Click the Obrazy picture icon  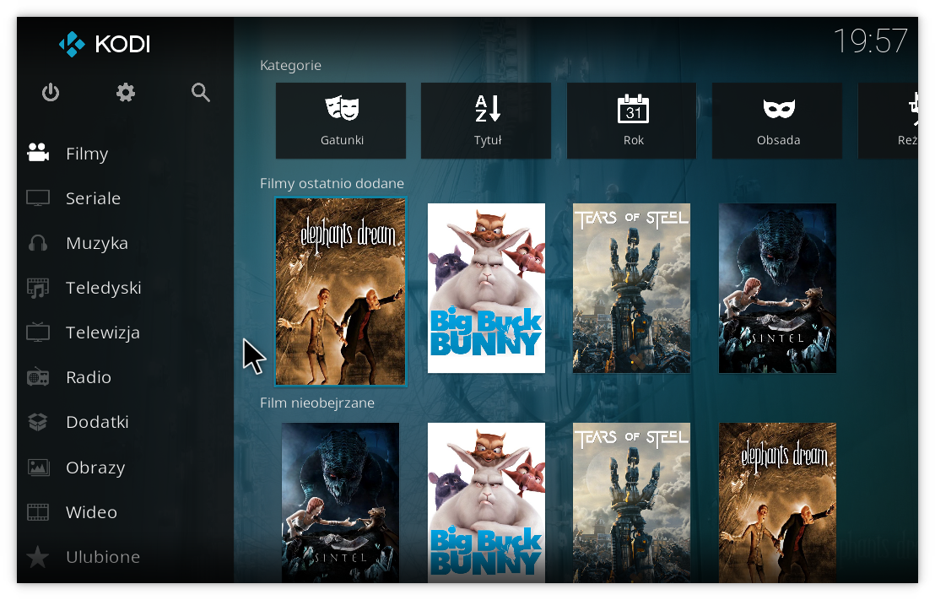point(38,467)
